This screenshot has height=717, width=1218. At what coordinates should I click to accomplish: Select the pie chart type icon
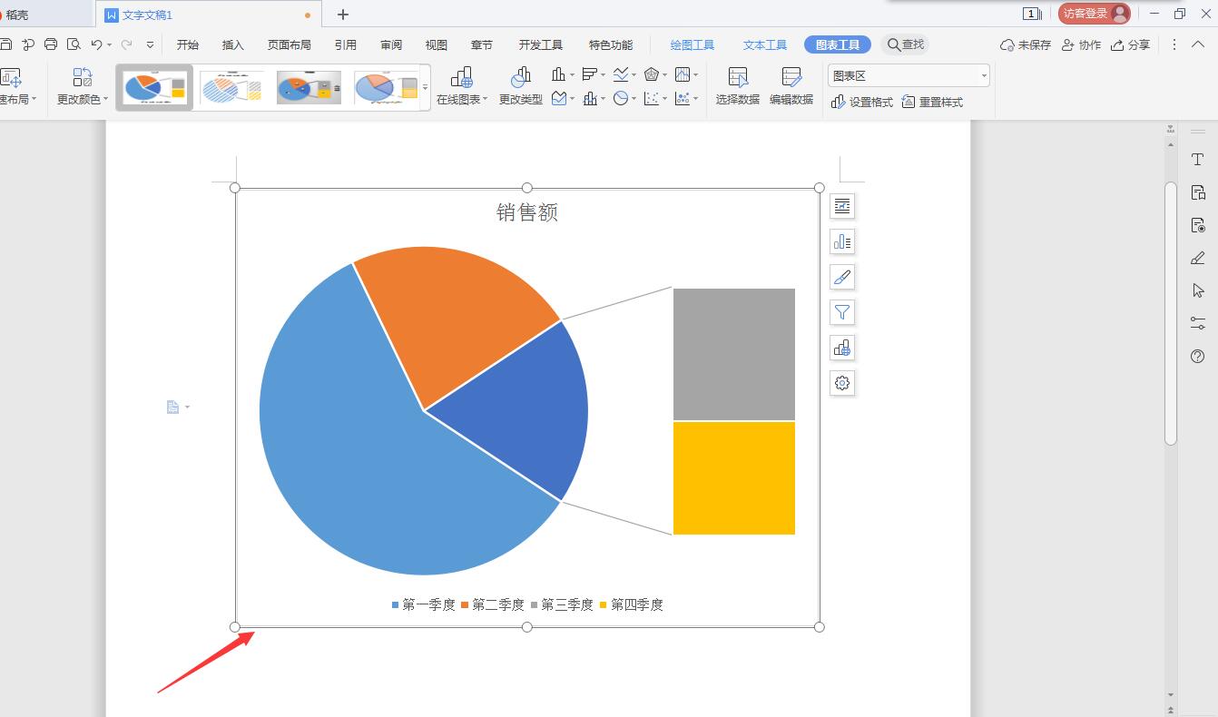(x=622, y=100)
